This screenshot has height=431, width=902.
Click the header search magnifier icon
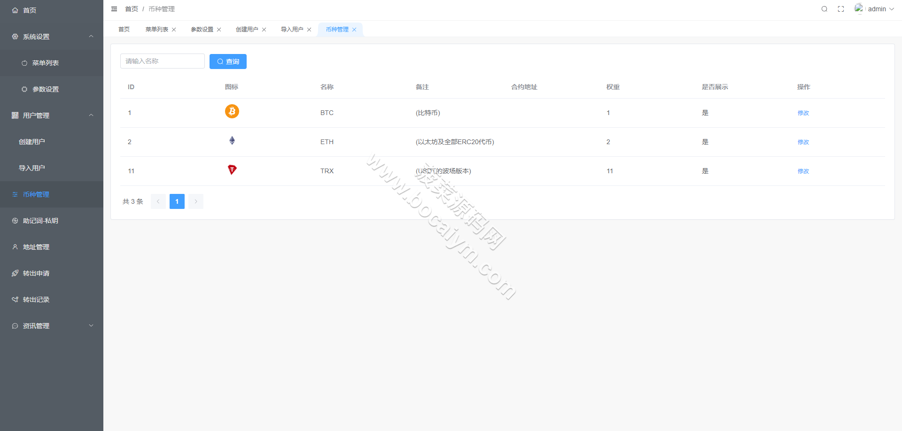pos(824,9)
